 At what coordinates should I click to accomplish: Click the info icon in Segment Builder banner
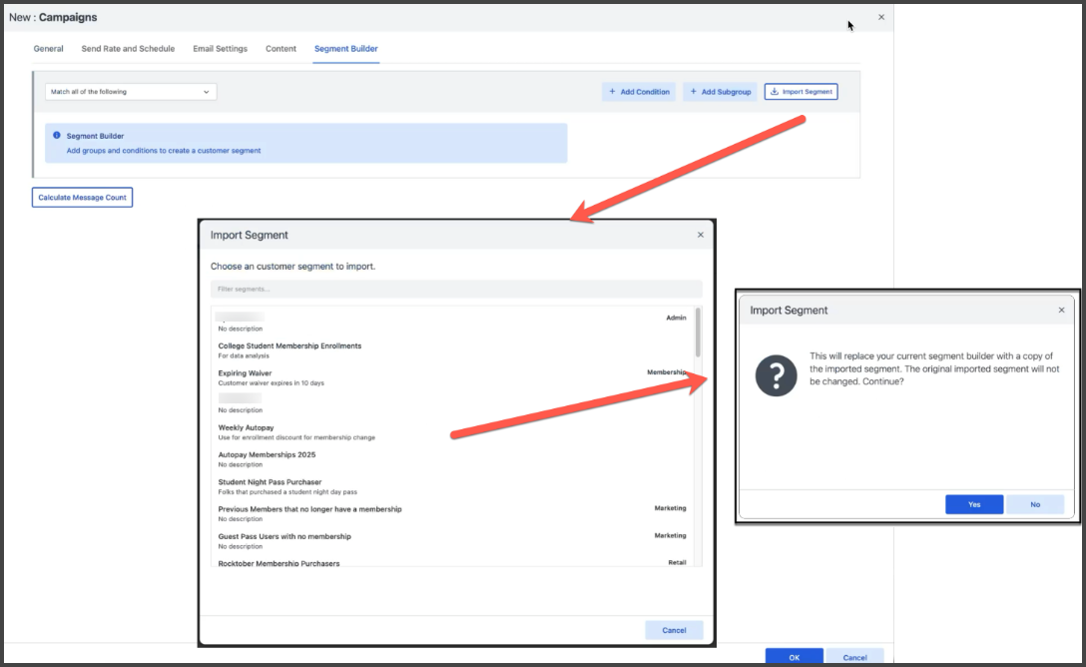pos(57,136)
